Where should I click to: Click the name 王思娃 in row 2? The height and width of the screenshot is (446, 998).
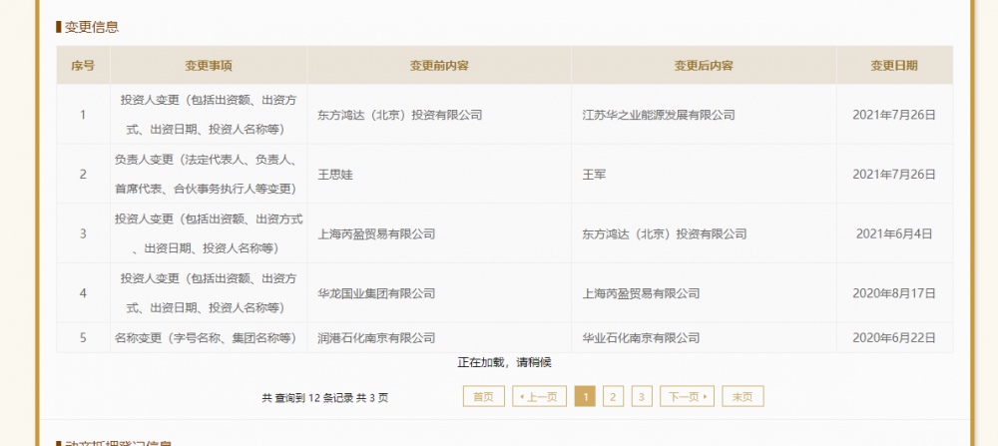pos(335,175)
